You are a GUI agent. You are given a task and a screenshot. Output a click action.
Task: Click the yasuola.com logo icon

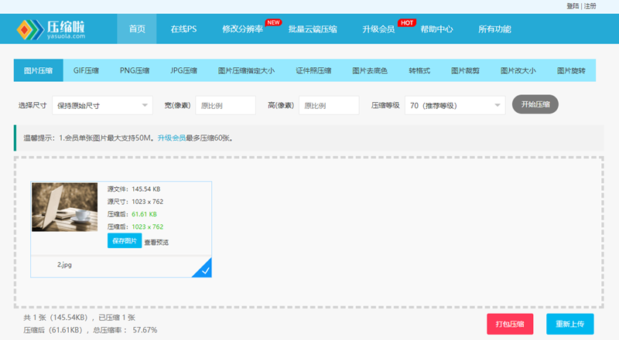point(30,29)
